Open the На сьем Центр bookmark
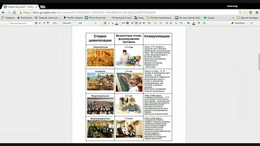This screenshot has width=260, height=146. (x=188, y=17)
